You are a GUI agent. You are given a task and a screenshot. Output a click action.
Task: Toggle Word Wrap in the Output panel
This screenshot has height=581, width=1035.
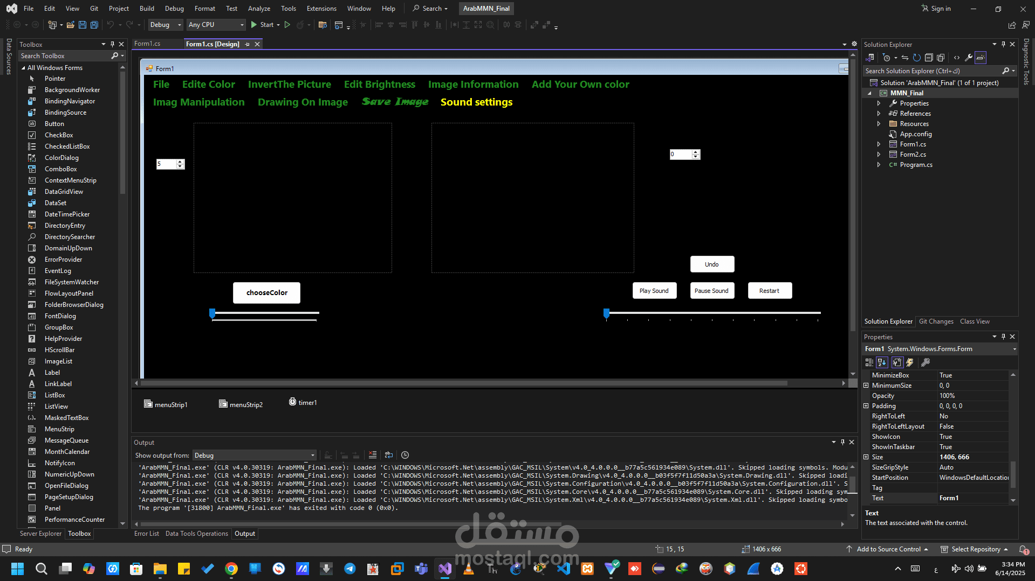(x=389, y=455)
